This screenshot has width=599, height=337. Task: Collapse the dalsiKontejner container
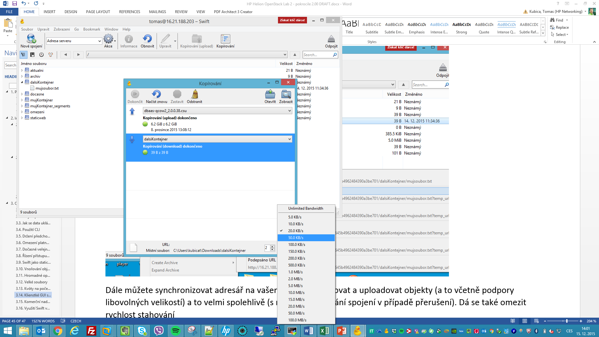(x=22, y=82)
